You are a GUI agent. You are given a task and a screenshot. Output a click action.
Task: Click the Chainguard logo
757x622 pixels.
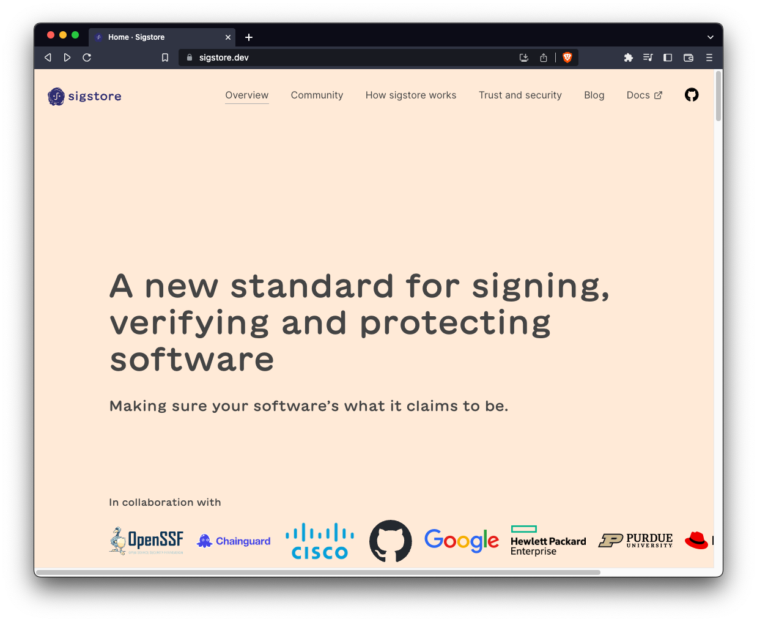pos(234,541)
